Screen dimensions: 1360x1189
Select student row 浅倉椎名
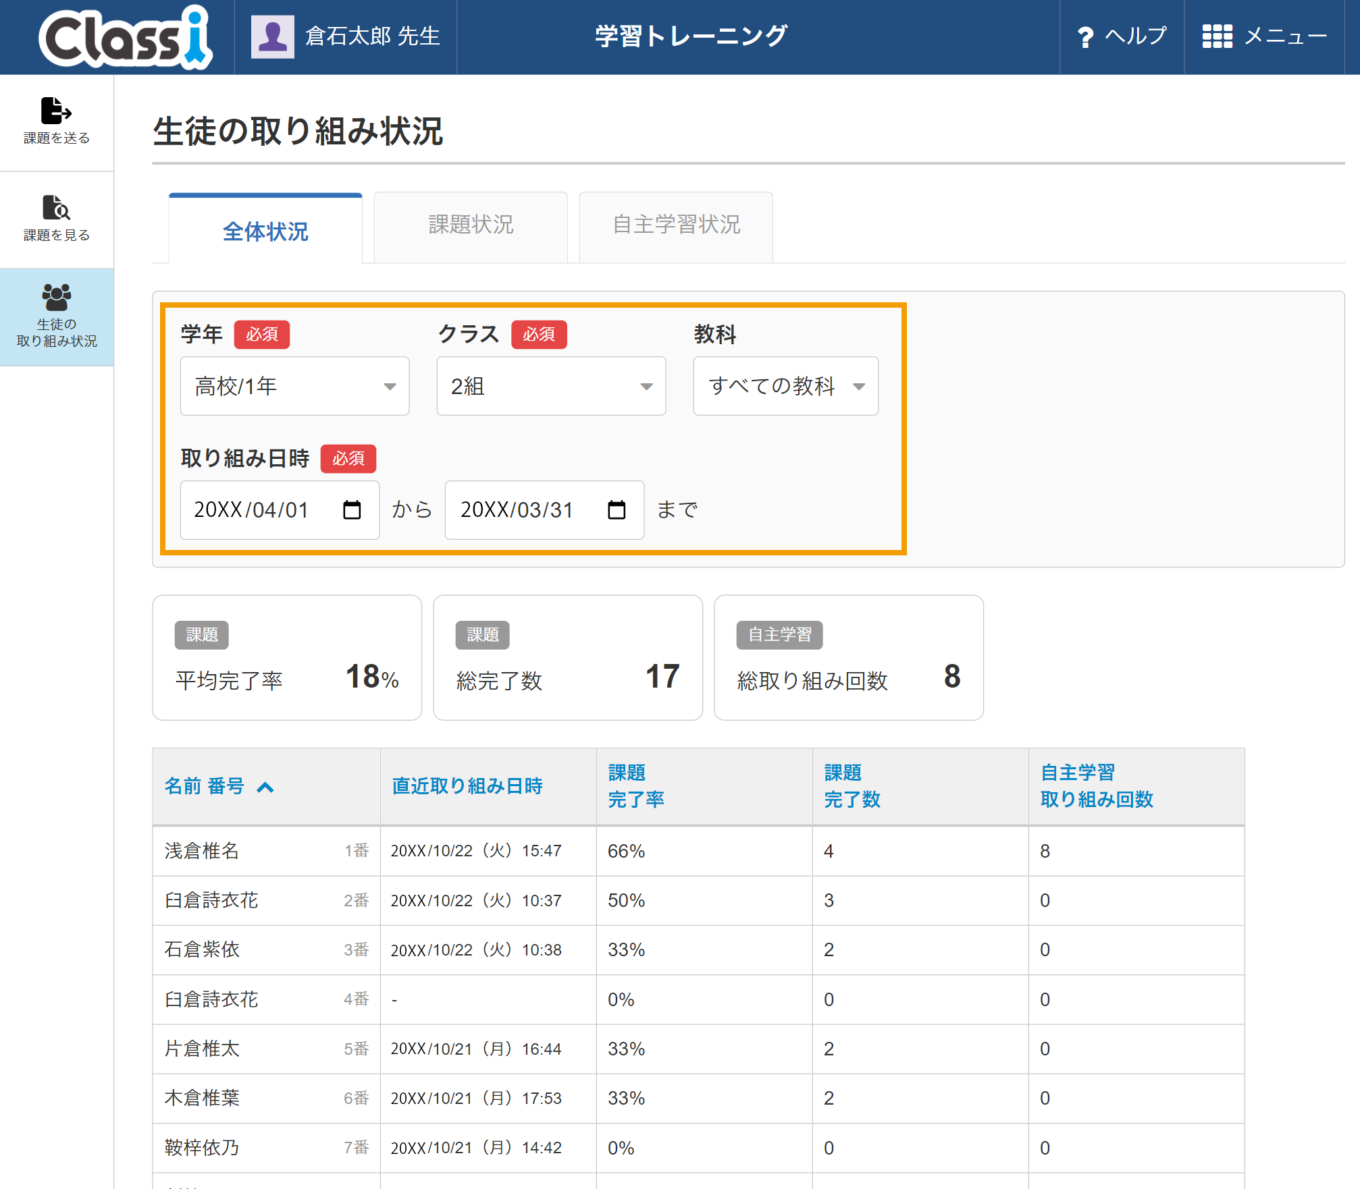coord(698,851)
